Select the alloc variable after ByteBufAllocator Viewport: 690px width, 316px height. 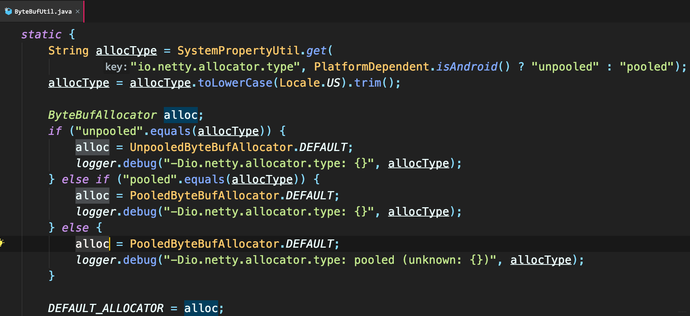[181, 115]
